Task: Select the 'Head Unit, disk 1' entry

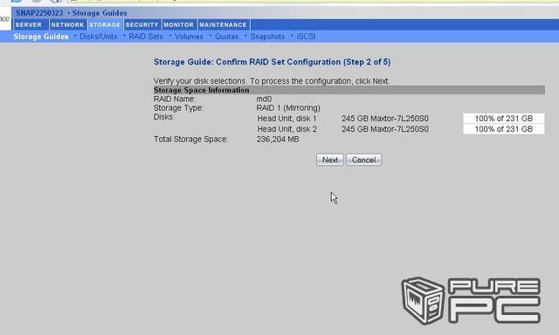Action: 287,119
